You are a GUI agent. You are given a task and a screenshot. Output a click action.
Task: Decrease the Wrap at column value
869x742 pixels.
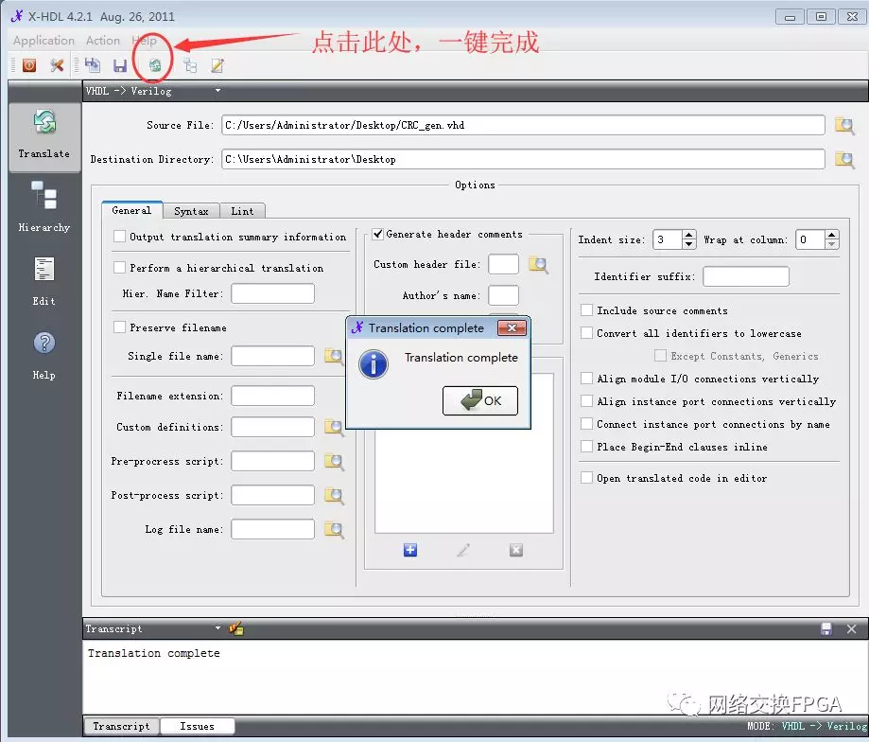[831, 244]
